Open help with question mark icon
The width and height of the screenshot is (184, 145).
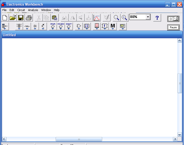(157, 18)
